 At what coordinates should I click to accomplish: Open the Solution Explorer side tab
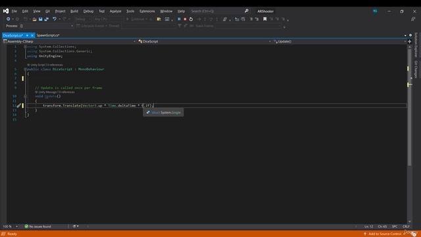(x=416, y=45)
